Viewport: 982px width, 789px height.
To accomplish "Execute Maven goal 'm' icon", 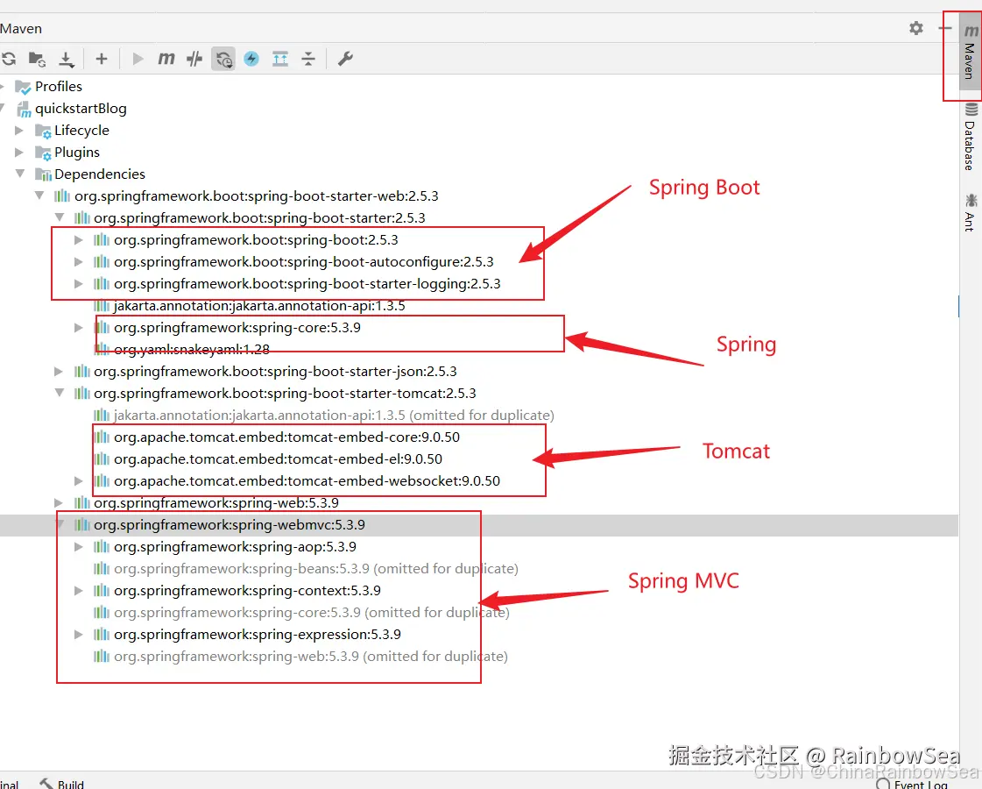I will (x=166, y=59).
